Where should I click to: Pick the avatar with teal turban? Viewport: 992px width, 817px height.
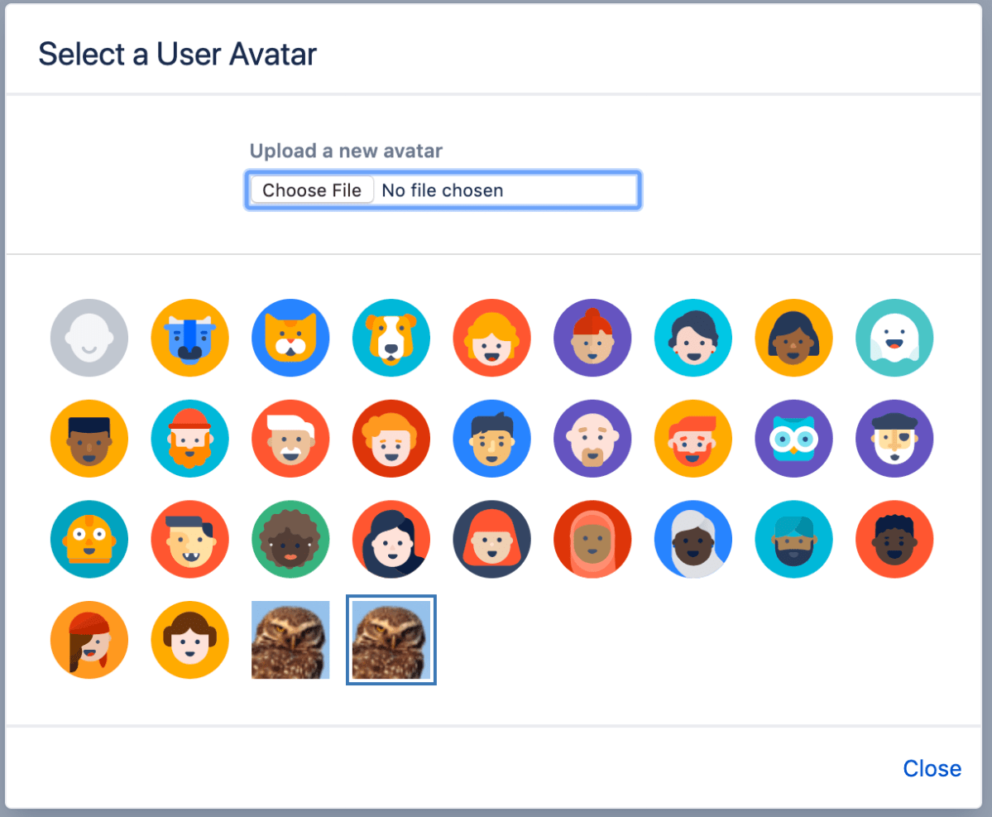[793, 539]
